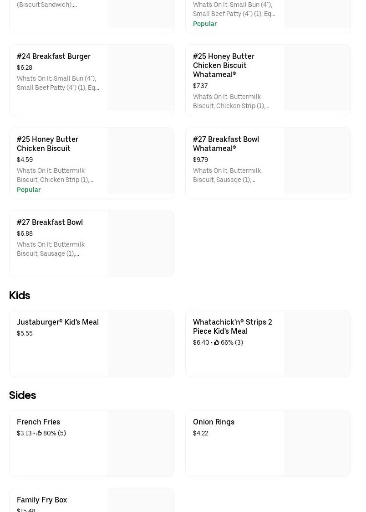
Task: Choose the Justaburger Kid's Meal title
Action: point(58,322)
